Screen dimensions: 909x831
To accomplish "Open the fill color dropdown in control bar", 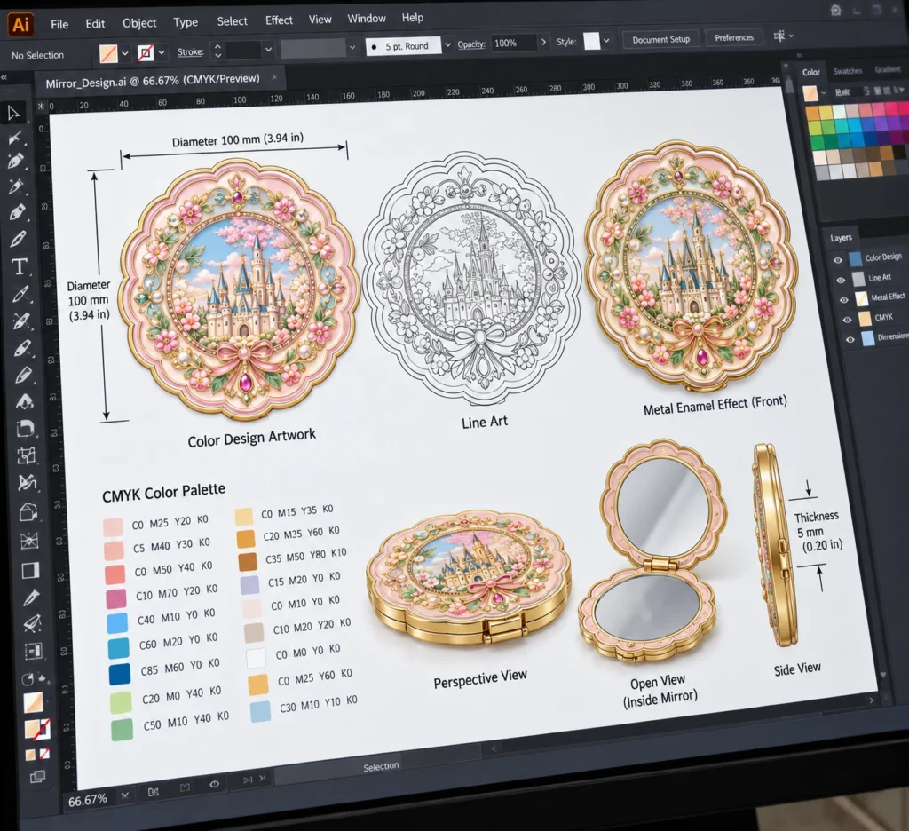I will (x=124, y=53).
